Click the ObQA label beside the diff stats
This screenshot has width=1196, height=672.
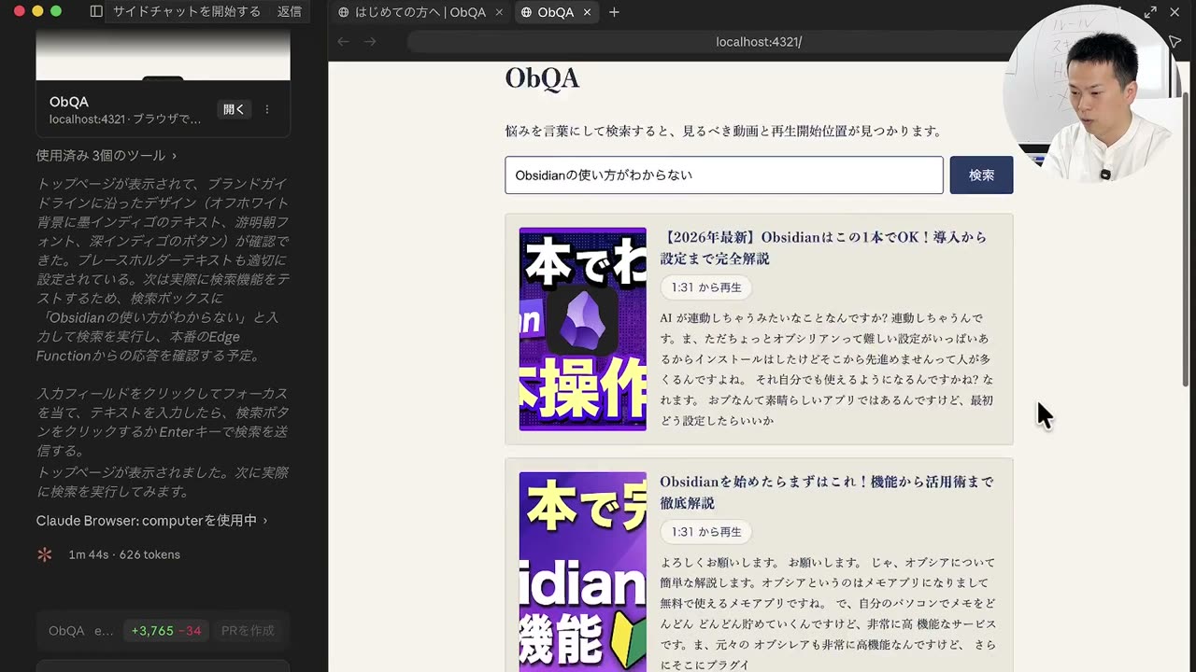pyautogui.click(x=67, y=631)
